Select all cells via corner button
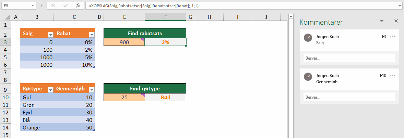Screen dimensions: 404x138 (5, 17)
